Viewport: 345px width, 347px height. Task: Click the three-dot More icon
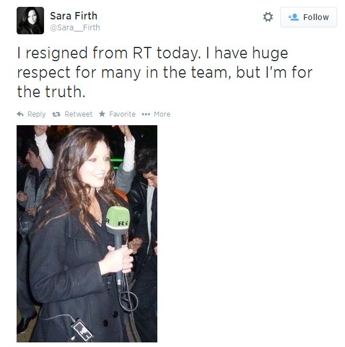[146, 114]
